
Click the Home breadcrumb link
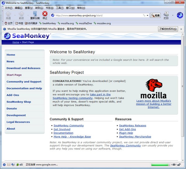coord(16,42)
